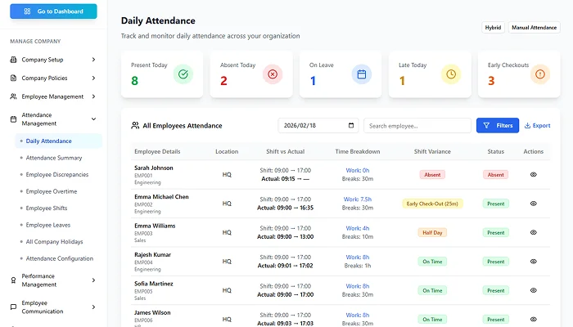Open Attendance Summary in sidebar
The height and width of the screenshot is (327, 573).
(54, 158)
